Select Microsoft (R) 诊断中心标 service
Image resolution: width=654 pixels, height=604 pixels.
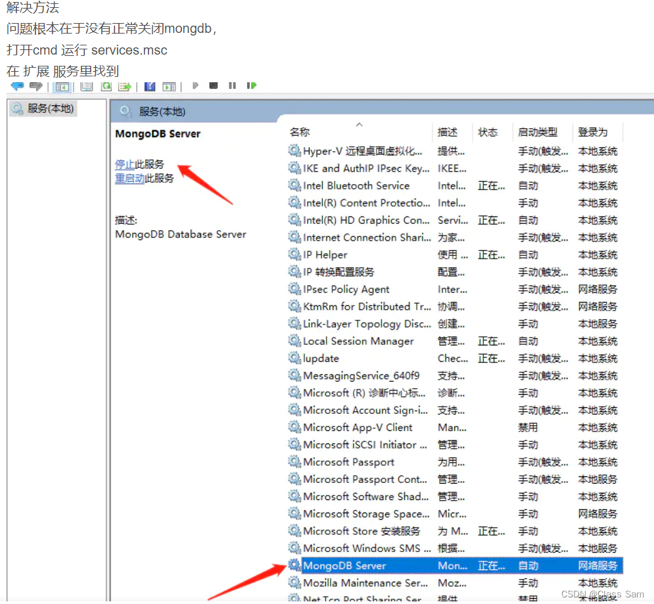tap(365, 393)
